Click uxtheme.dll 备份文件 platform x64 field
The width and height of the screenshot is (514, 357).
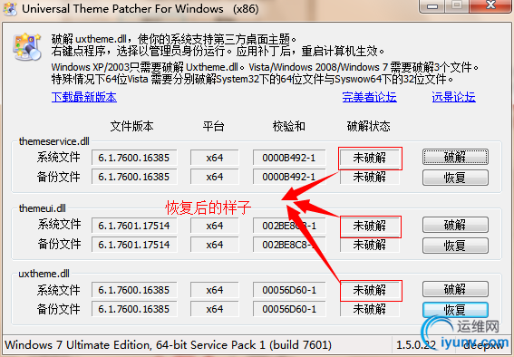[x=215, y=309]
